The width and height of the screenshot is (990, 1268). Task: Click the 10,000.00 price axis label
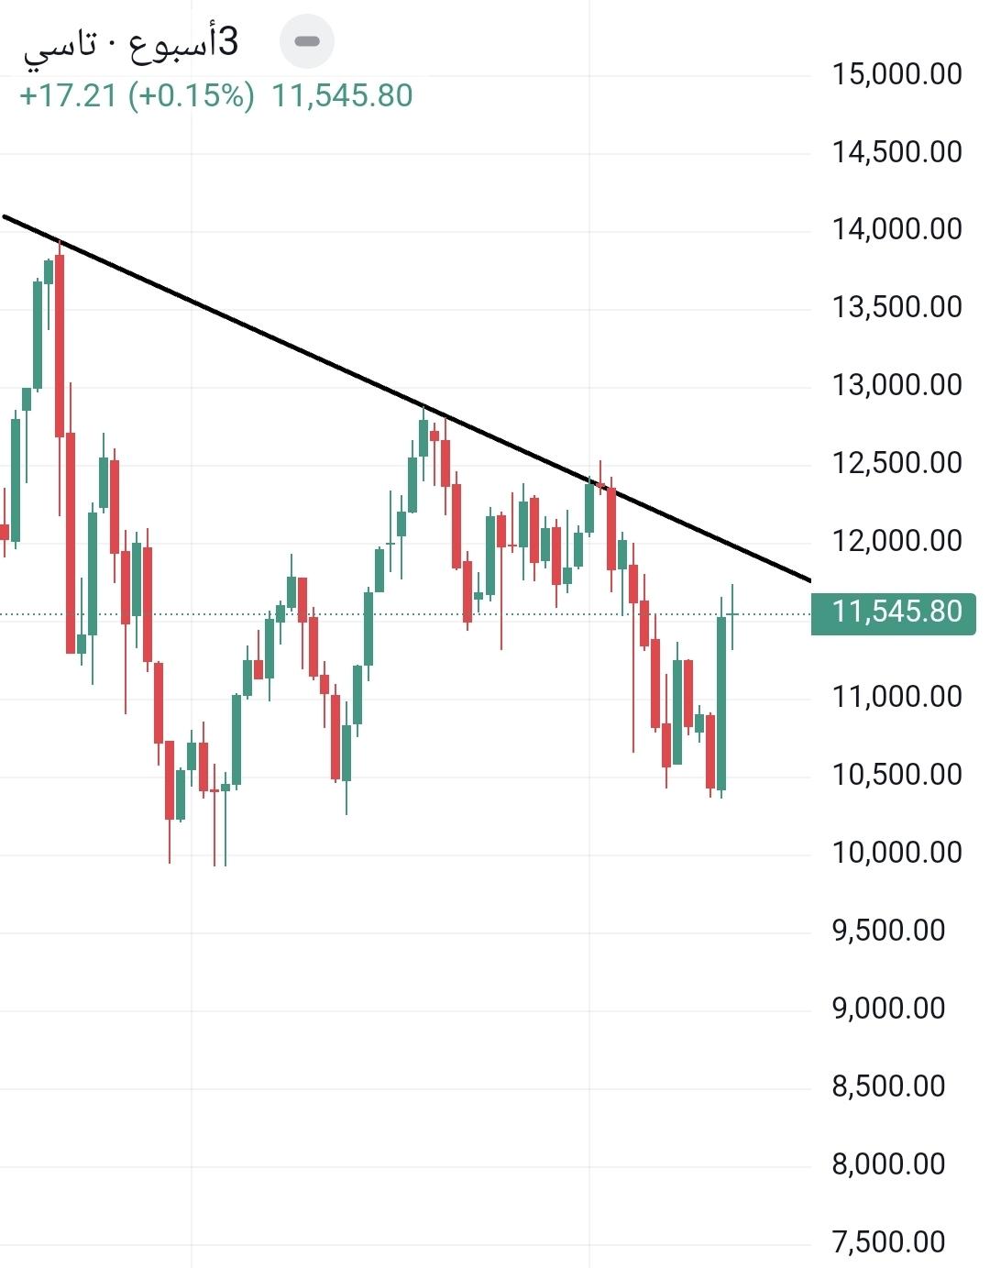coord(896,853)
